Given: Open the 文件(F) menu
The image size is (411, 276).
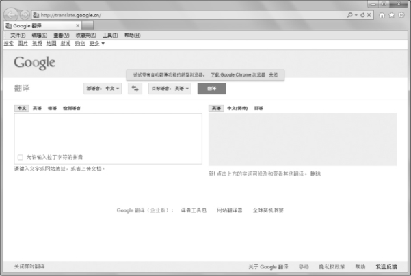Looking at the screenshot, I should (x=18, y=35).
